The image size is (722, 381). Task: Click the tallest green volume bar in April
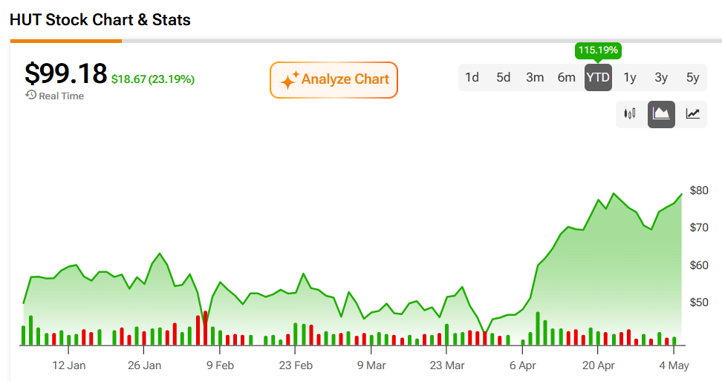(537, 328)
